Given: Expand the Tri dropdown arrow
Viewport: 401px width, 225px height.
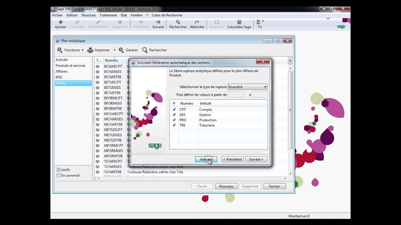Looking at the screenshot, I should (x=263, y=21).
